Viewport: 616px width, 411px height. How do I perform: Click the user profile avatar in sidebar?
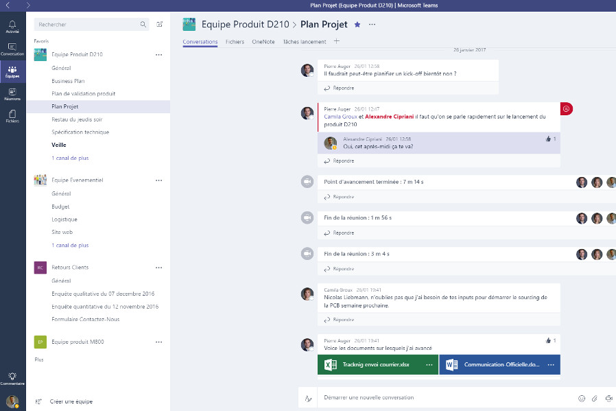12,401
